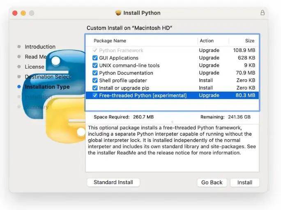Select the UNIX command-line tools label
The width and height of the screenshot is (281, 210).
pos(129,65)
